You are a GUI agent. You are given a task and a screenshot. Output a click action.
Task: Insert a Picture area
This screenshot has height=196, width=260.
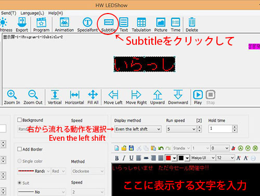click(161, 24)
